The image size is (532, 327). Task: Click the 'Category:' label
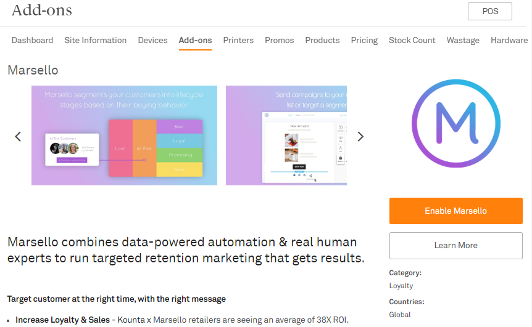[x=405, y=273]
